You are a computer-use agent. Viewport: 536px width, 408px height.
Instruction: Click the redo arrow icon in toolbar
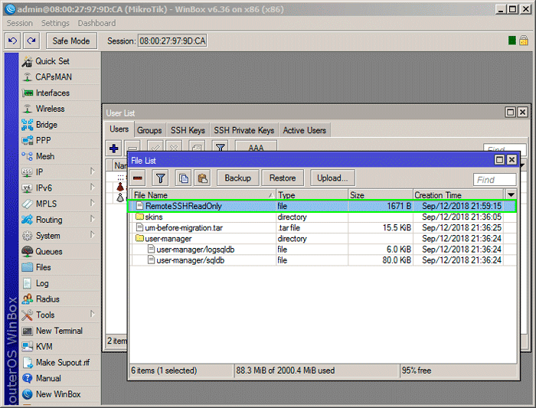pos(31,41)
